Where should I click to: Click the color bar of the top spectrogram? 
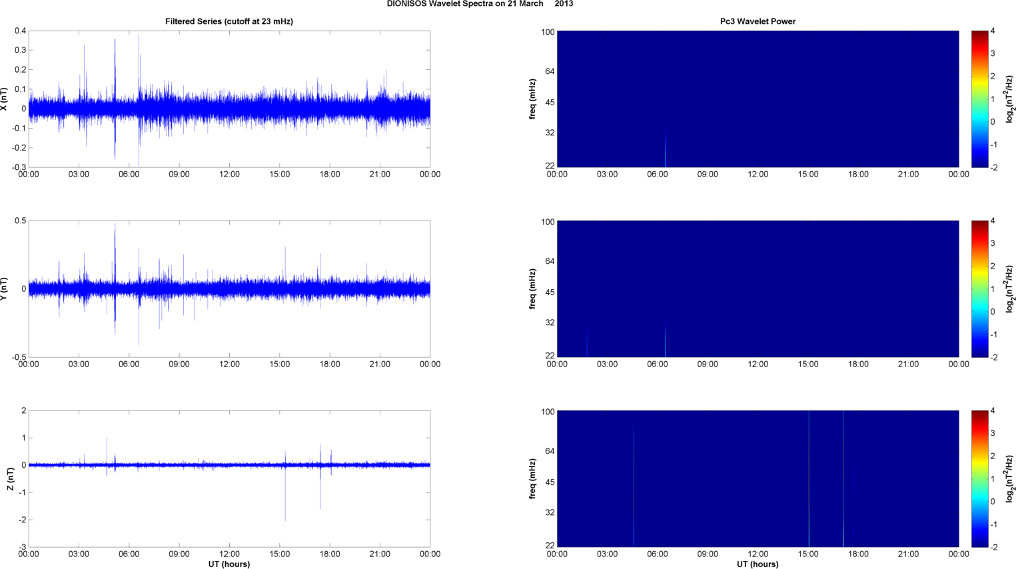point(979,99)
